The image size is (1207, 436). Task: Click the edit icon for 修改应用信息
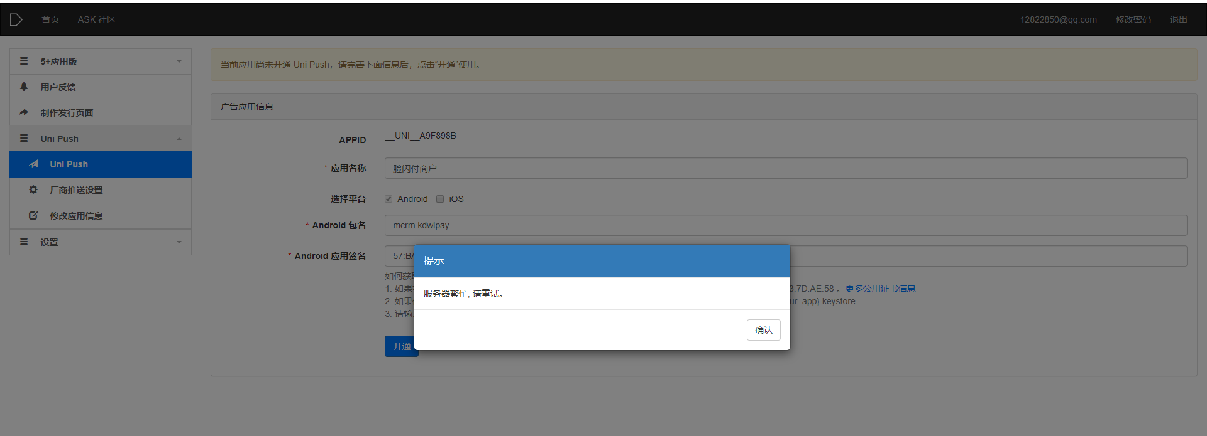tap(33, 215)
